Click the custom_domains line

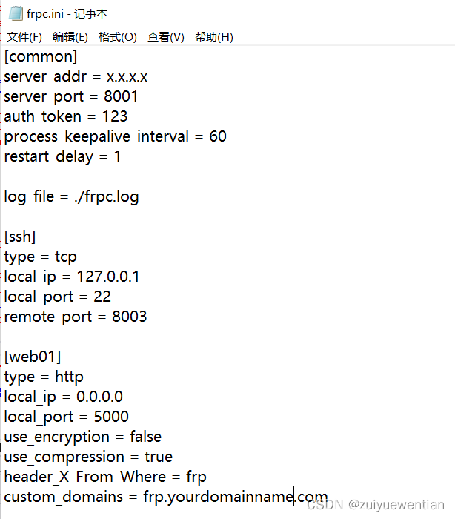pyautogui.click(x=165, y=497)
